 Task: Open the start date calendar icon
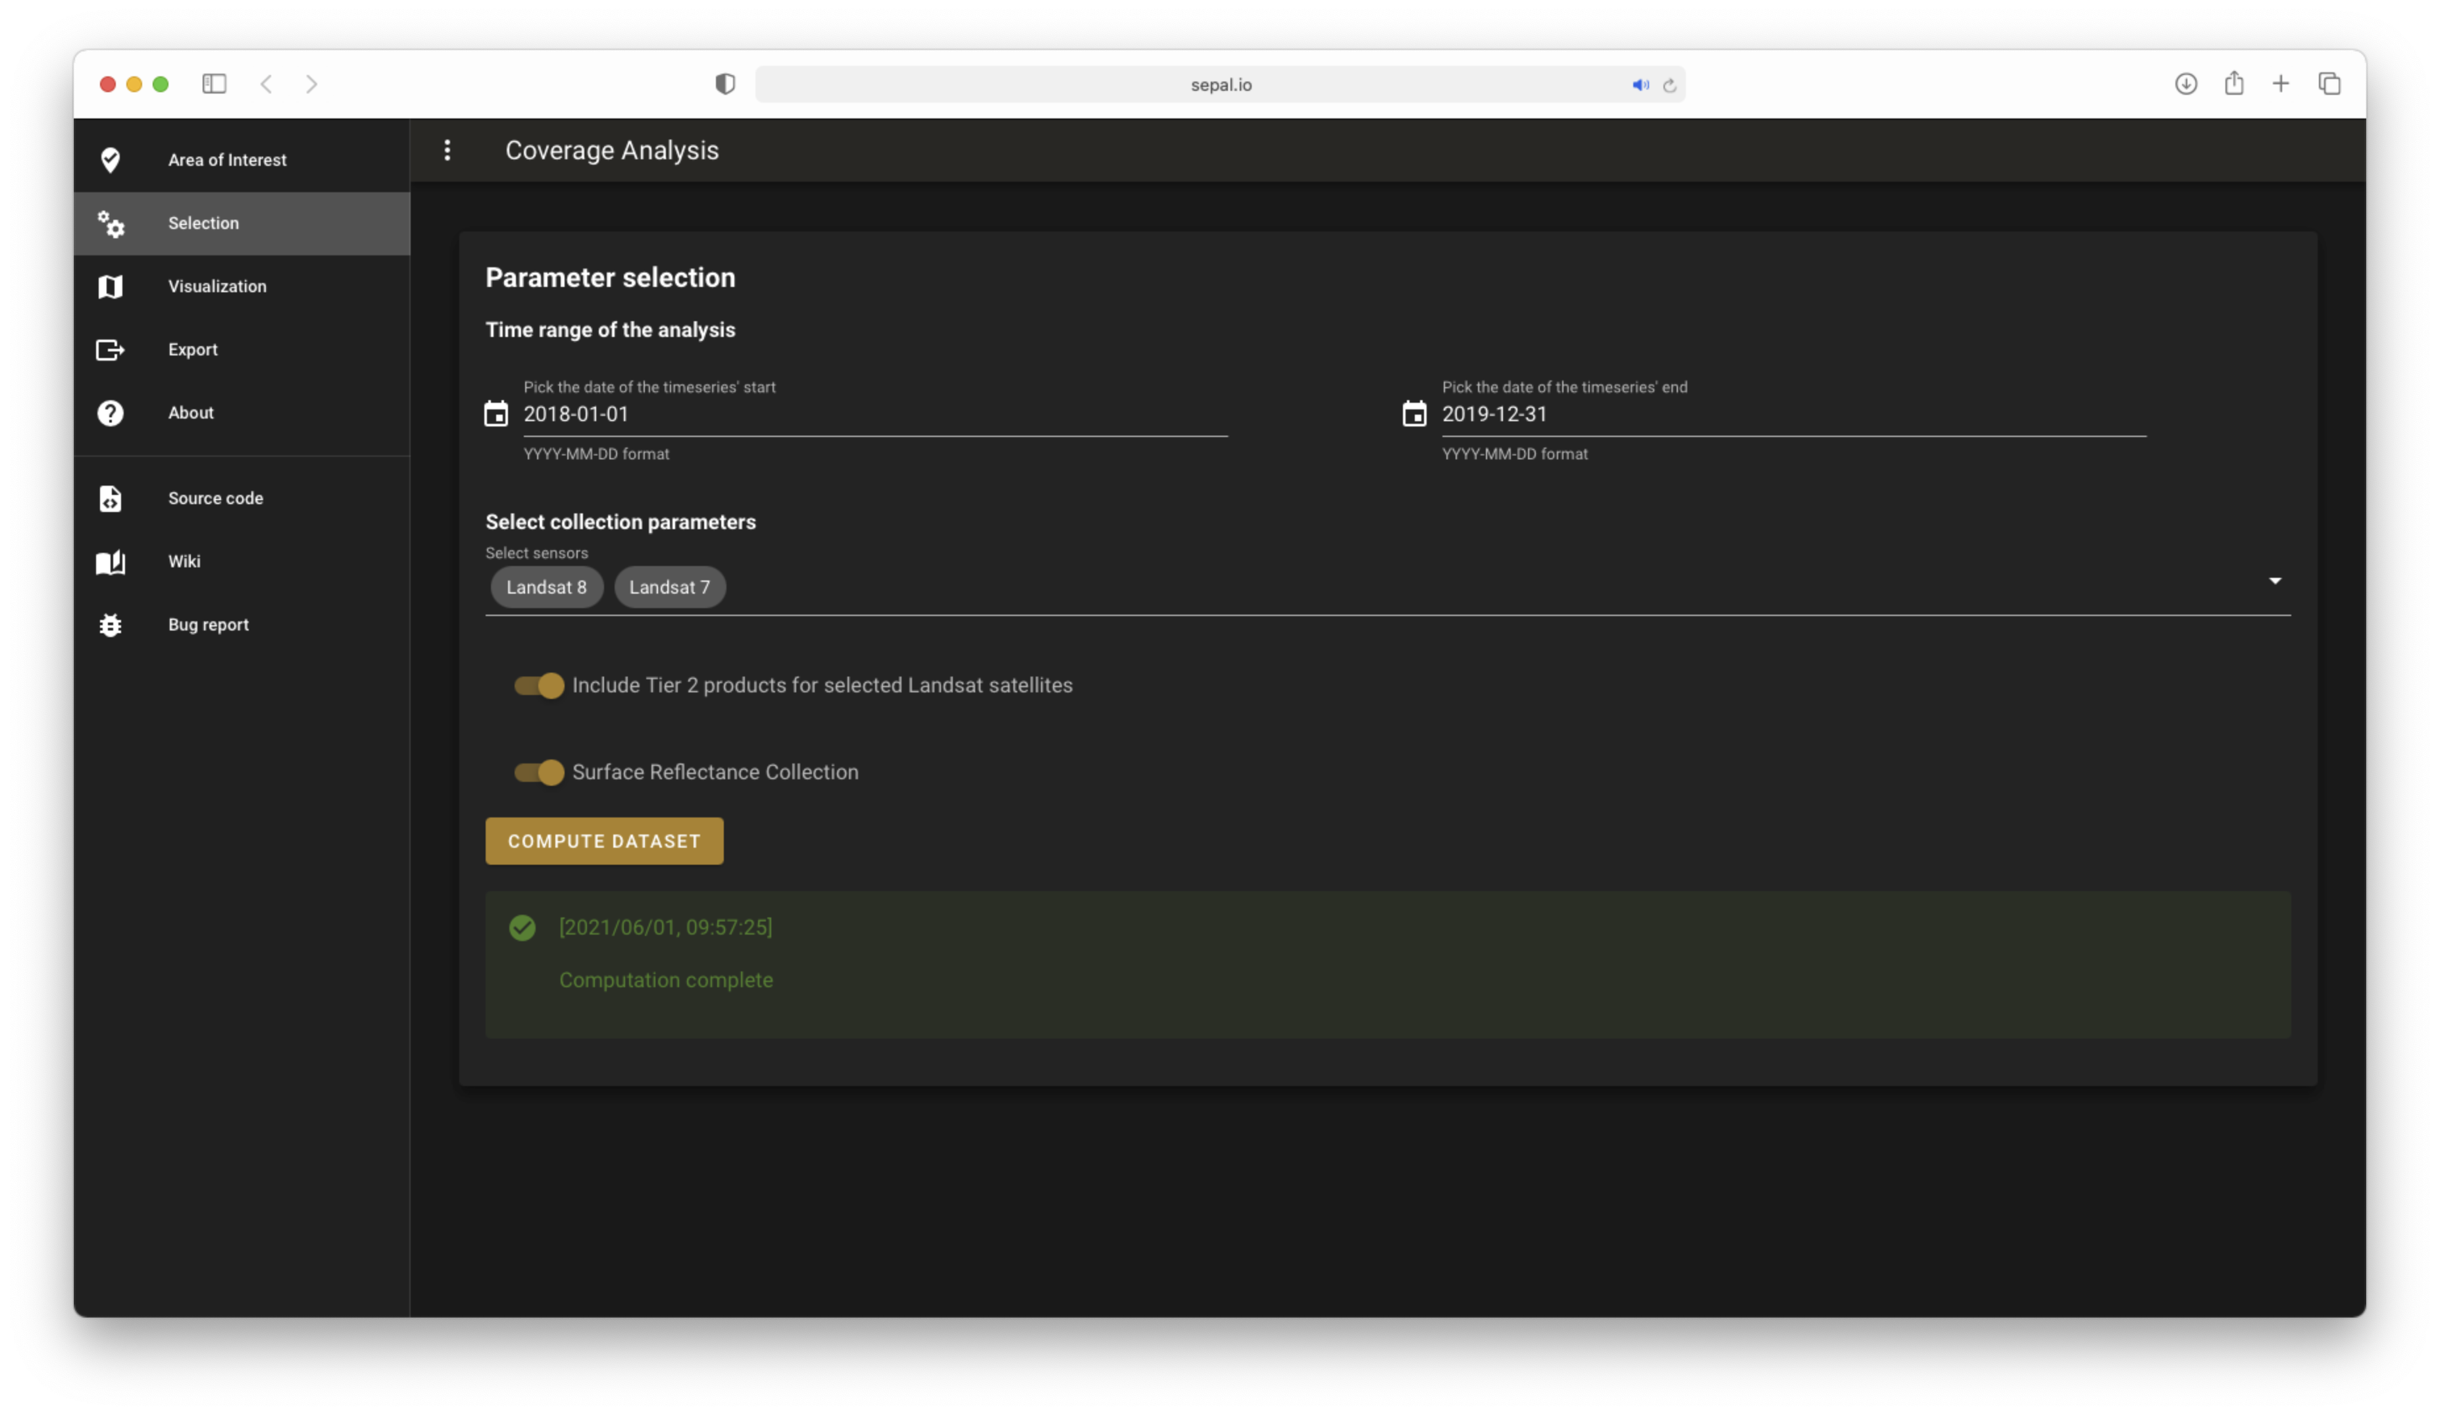point(496,415)
